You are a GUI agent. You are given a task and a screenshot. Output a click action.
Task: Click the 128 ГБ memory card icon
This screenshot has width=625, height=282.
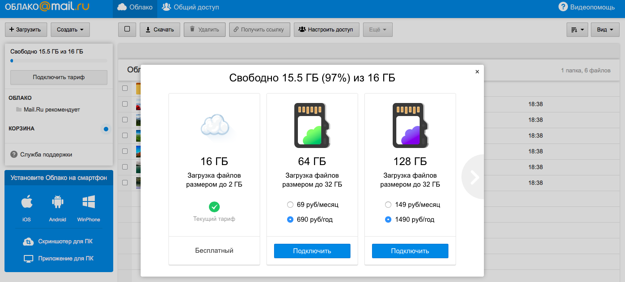pos(410,125)
